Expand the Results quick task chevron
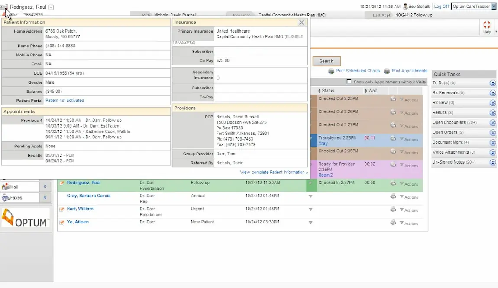The width and height of the screenshot is (498, 288). tap(492, 113)
